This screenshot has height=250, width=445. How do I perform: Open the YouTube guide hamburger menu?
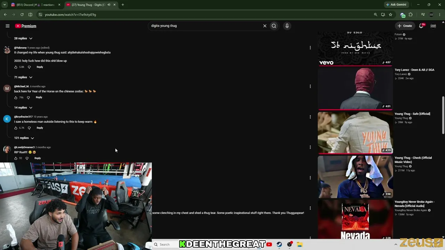coord(7,26)
